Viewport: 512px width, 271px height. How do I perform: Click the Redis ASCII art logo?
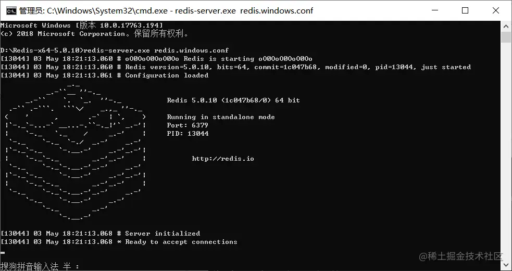tap(76, 152)
